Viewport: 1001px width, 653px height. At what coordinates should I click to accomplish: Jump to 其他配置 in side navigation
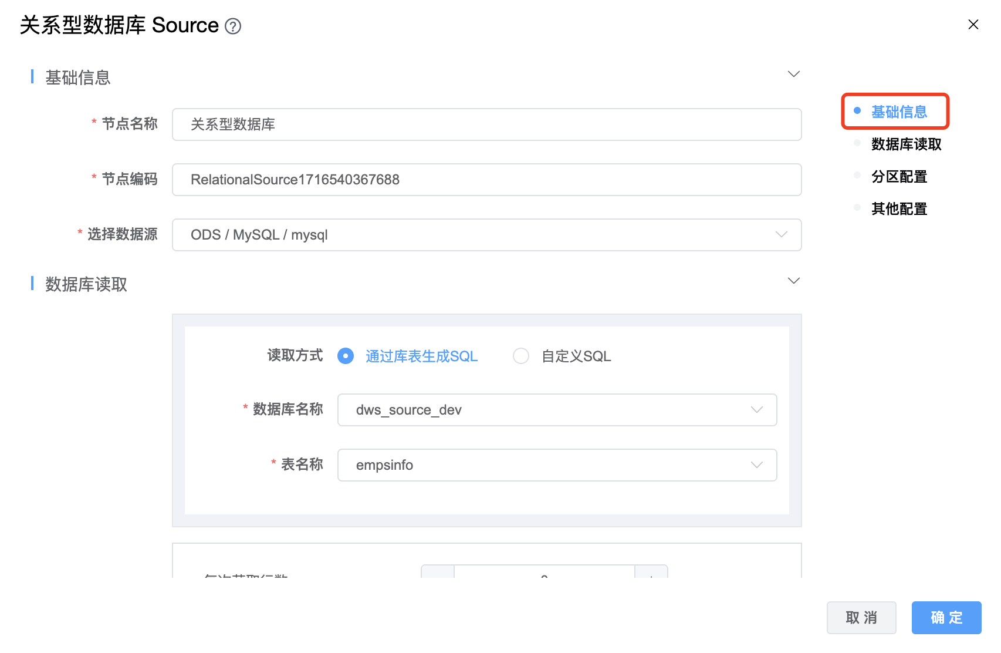click(x=898, y=209)
